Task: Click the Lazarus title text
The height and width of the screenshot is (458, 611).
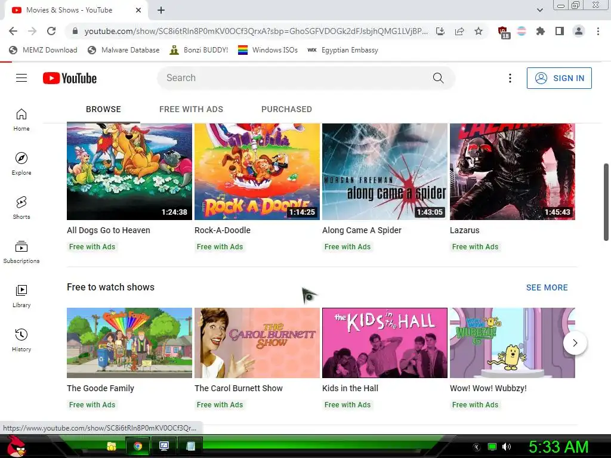Action: pyautogui.click(x=464, y=230)
